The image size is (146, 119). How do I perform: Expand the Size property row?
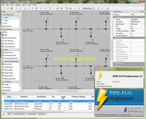pos(115,26)
